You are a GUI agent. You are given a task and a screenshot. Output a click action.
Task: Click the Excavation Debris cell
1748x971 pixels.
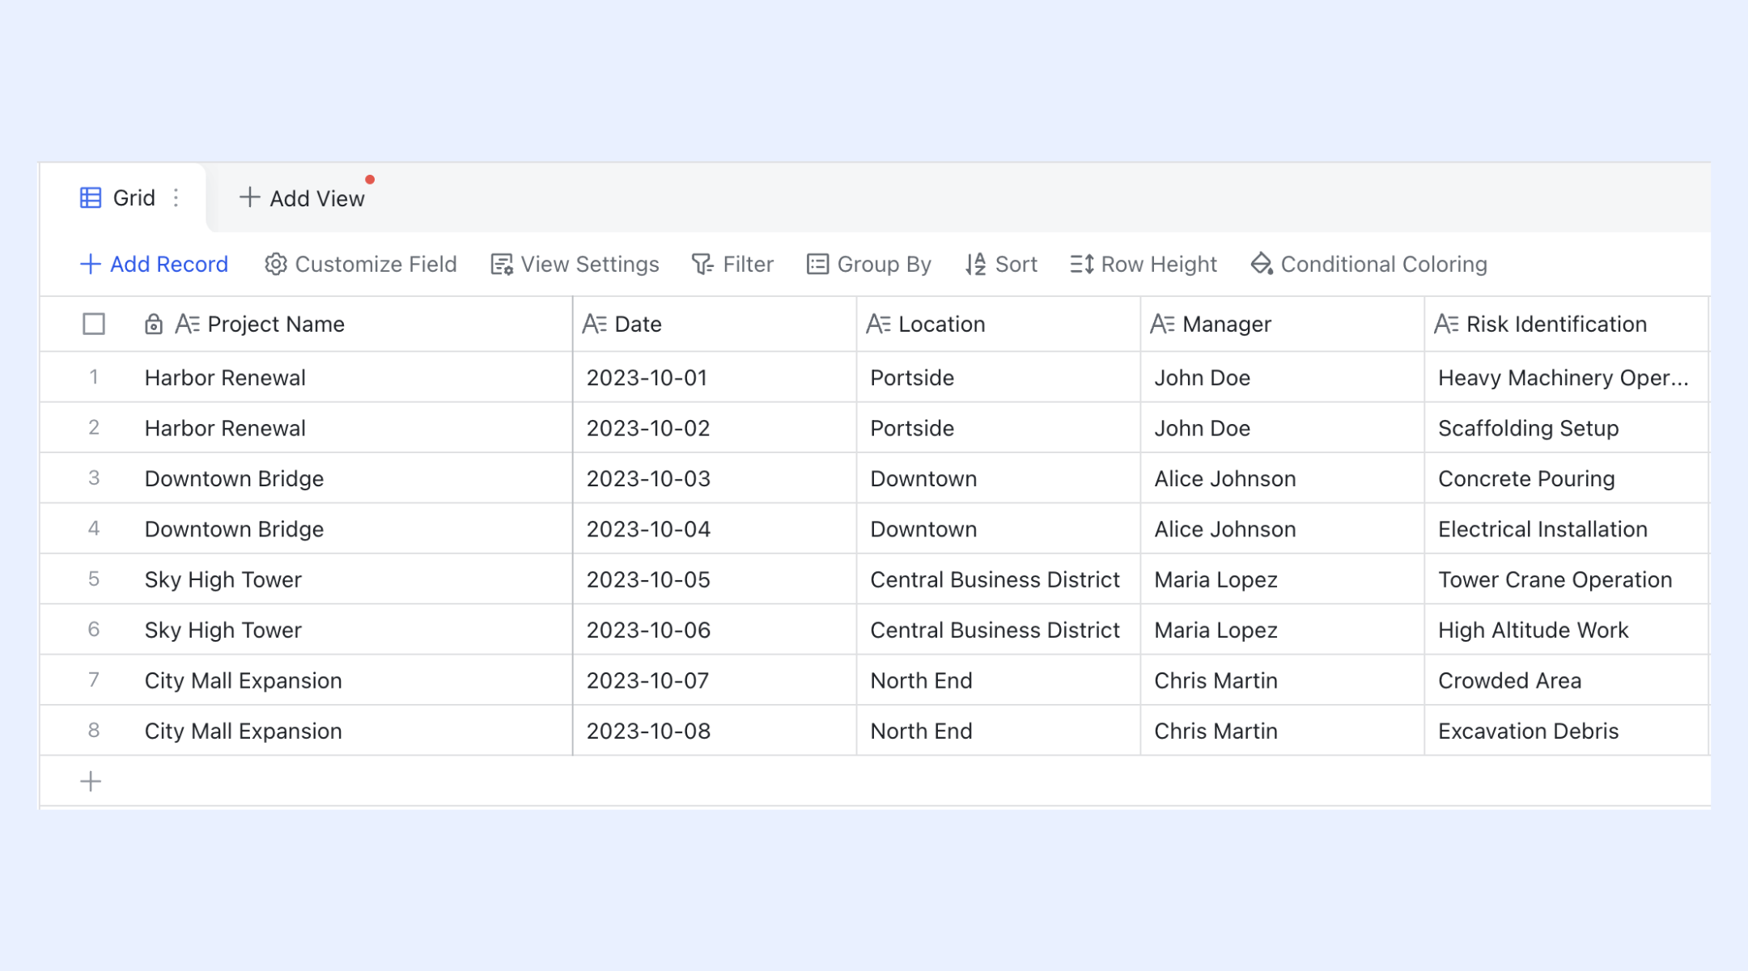click(x=1567, y=731)
